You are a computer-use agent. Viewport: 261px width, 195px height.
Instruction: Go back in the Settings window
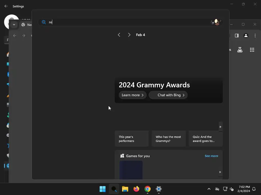tap(6, 6)
